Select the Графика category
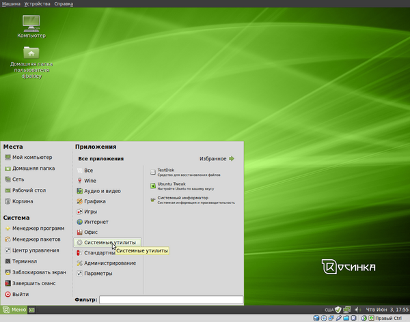Image resolution: width=410 pixels, height=322 pixels. tap(95, 201)
